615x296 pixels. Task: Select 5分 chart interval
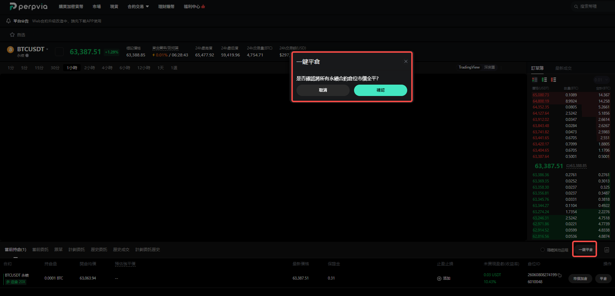[24, 68]
